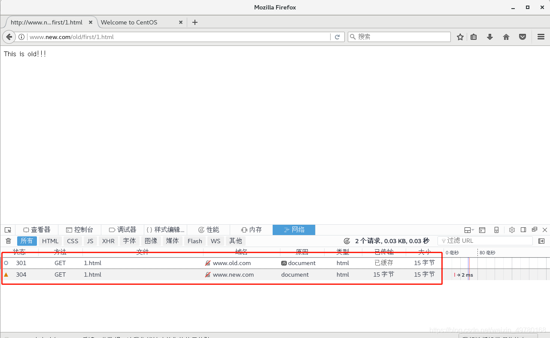Select the 网络 network tab
This screenshot has height=338, width=550.
tap(294, 230)
